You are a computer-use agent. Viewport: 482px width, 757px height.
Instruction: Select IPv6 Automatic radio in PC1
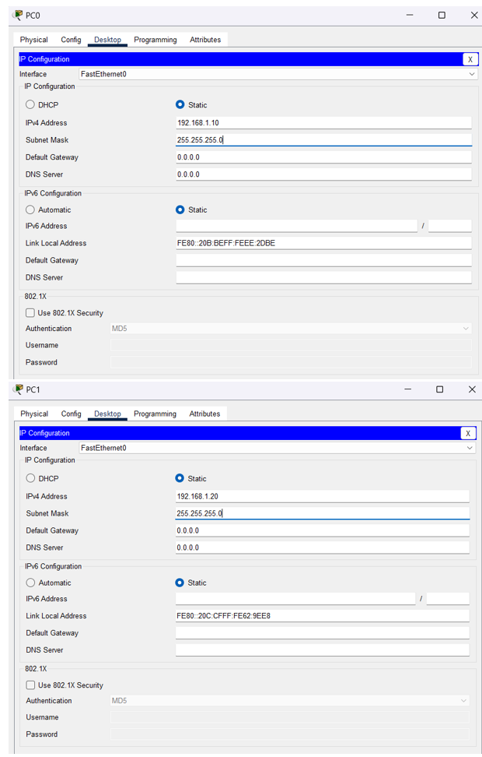(x=31, y=583)
